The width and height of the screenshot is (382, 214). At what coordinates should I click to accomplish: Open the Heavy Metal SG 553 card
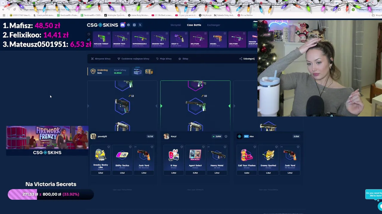click(x=217, y=160)
